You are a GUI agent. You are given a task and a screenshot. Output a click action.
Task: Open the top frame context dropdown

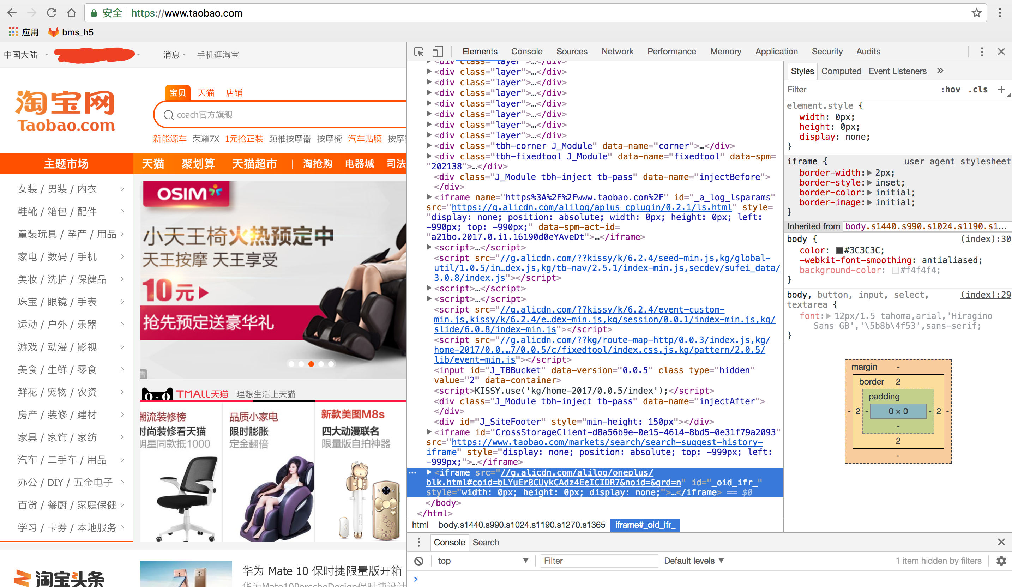pos(482,561)
